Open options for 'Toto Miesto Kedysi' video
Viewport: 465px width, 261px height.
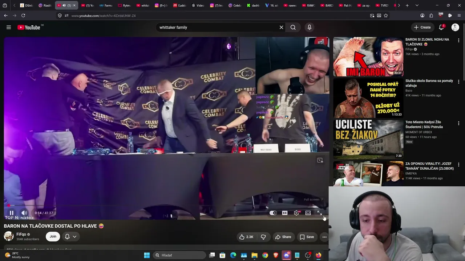point(458,123)
